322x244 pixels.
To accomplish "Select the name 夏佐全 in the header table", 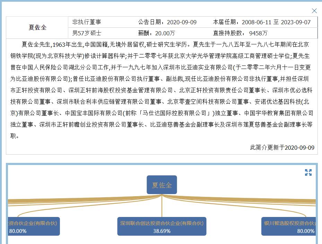I will point(38,27).
